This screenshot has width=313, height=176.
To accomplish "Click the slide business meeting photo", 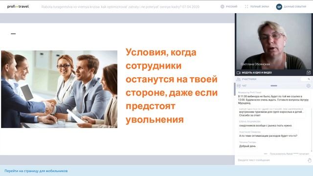I will click(x=59, y=89).
